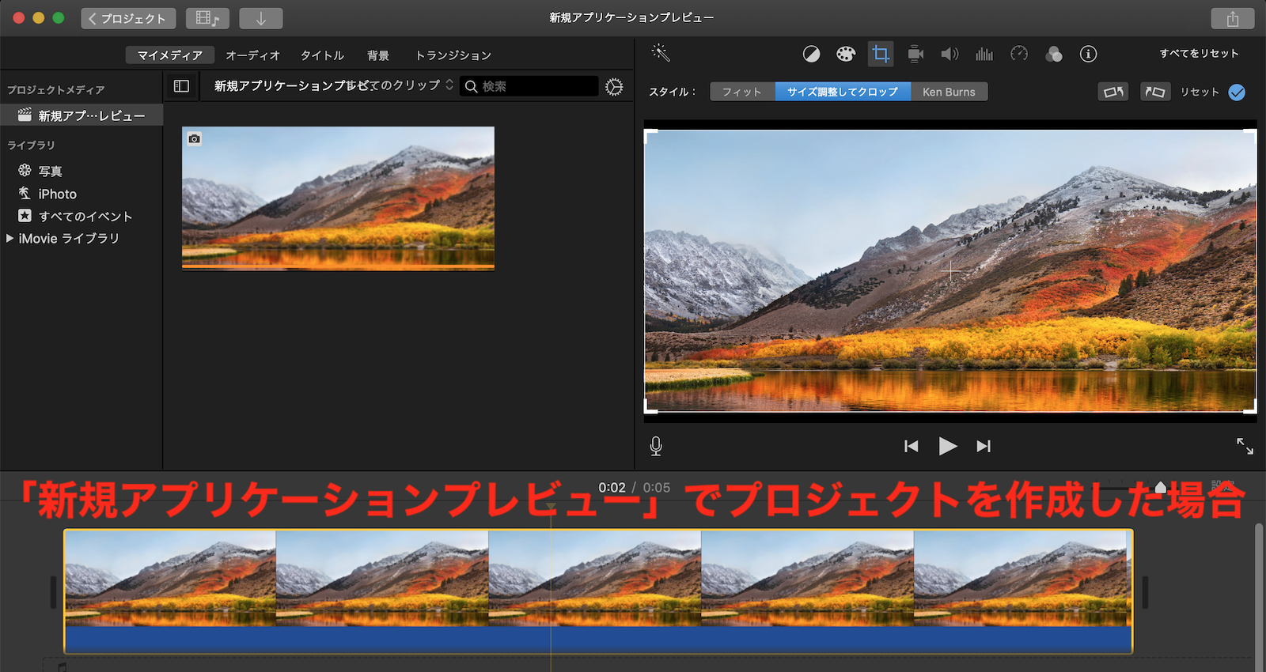Open the color correction palette tool
This screenshot has width=1266, height=672.
846,54
